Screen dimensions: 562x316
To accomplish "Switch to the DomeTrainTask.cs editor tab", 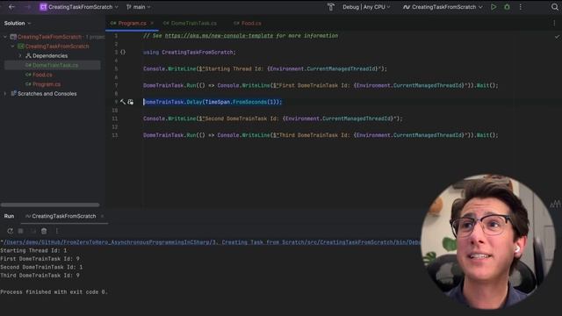I will 190,24.
